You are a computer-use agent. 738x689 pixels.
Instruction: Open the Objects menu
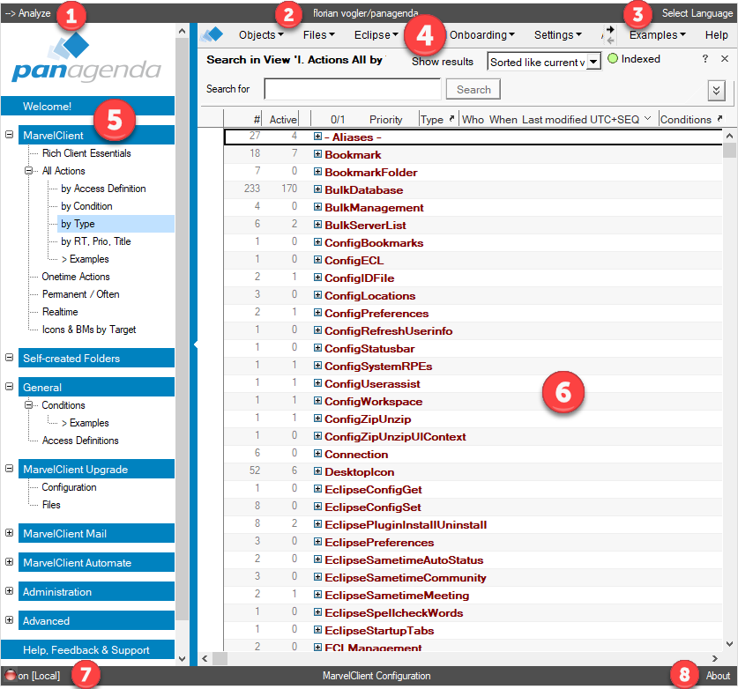pyautogui.click(x=261, y=35)
